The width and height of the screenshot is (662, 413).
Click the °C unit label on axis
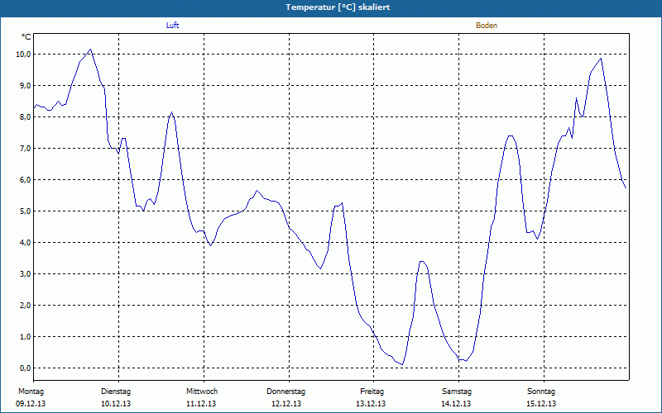[x=26, y=37]
